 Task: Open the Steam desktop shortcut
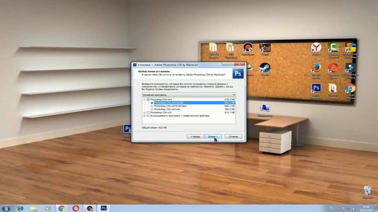pyautogui.click(x=265, y=69)
